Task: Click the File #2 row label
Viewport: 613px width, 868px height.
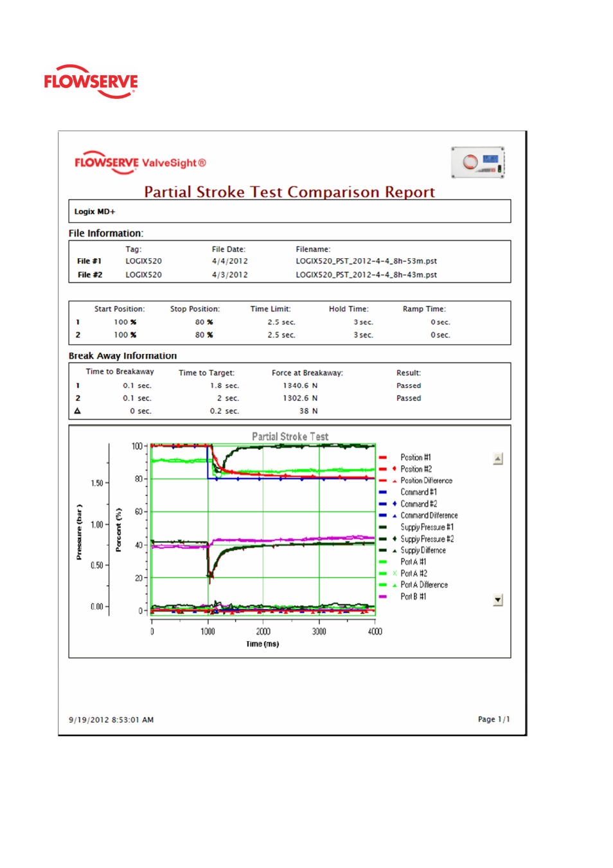Action: point(89,274)
